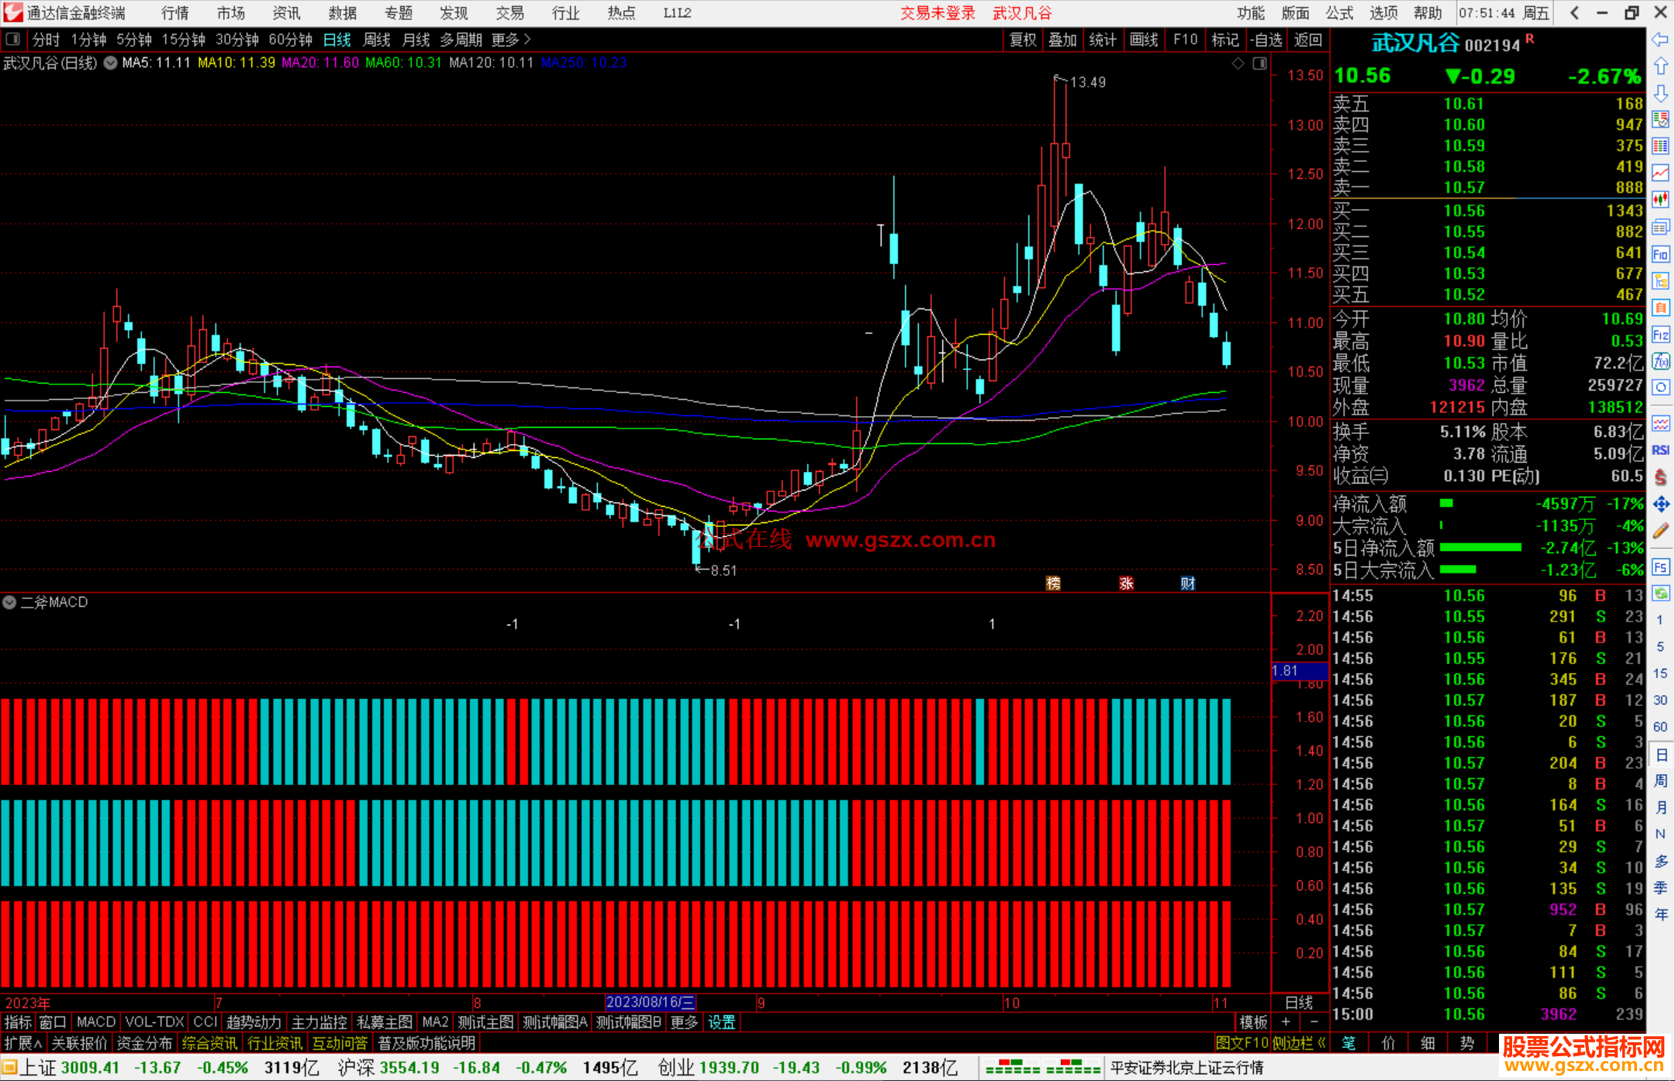
Task: Click the RSI indicator sidebar icon
Action: point(1660,450)
